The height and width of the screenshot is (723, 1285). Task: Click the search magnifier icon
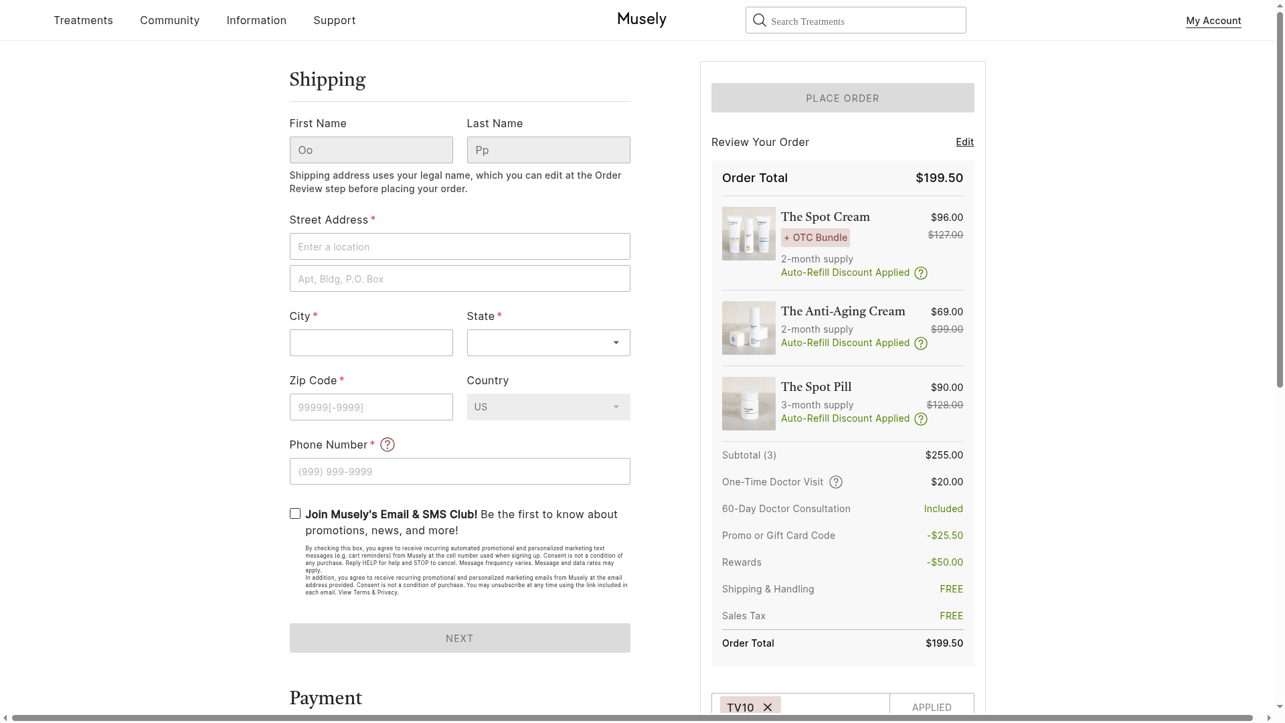pos(759,20)
